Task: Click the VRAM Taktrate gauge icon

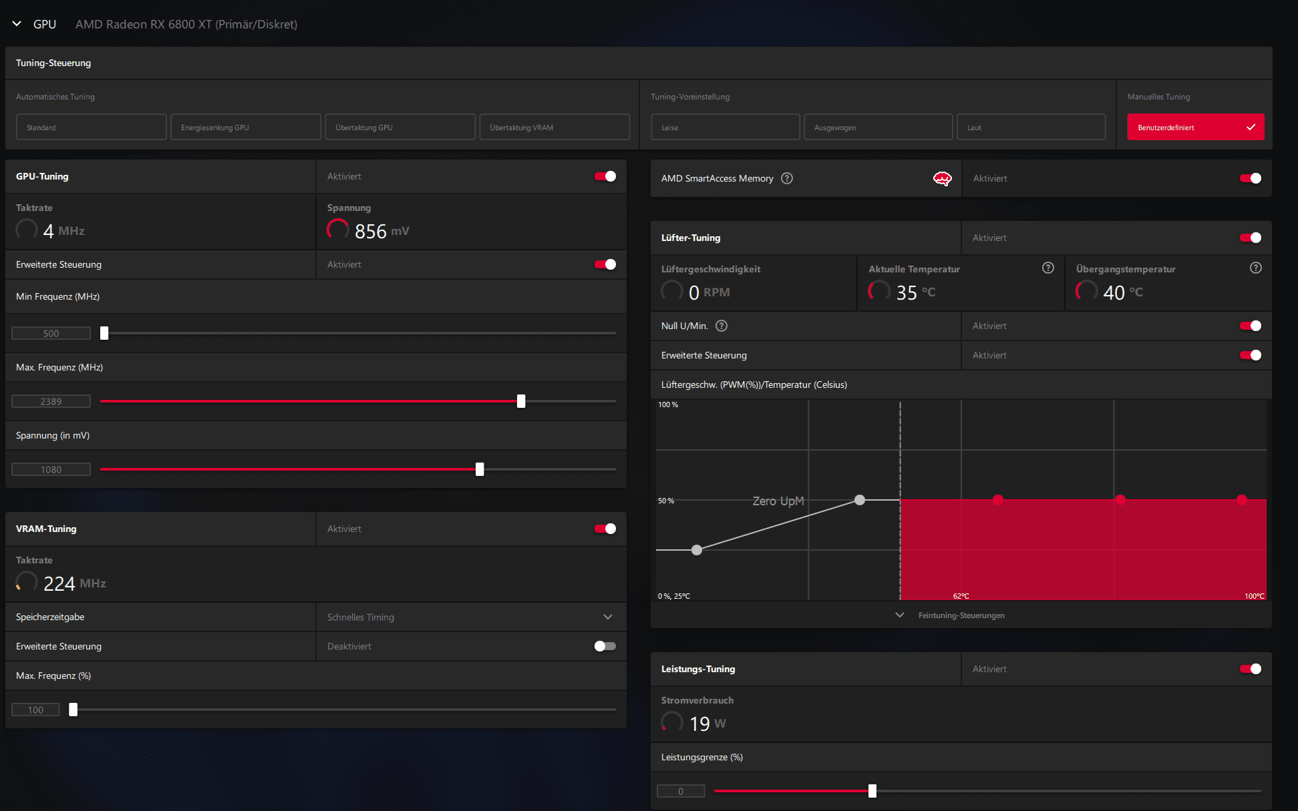Action: coord(27,582)
